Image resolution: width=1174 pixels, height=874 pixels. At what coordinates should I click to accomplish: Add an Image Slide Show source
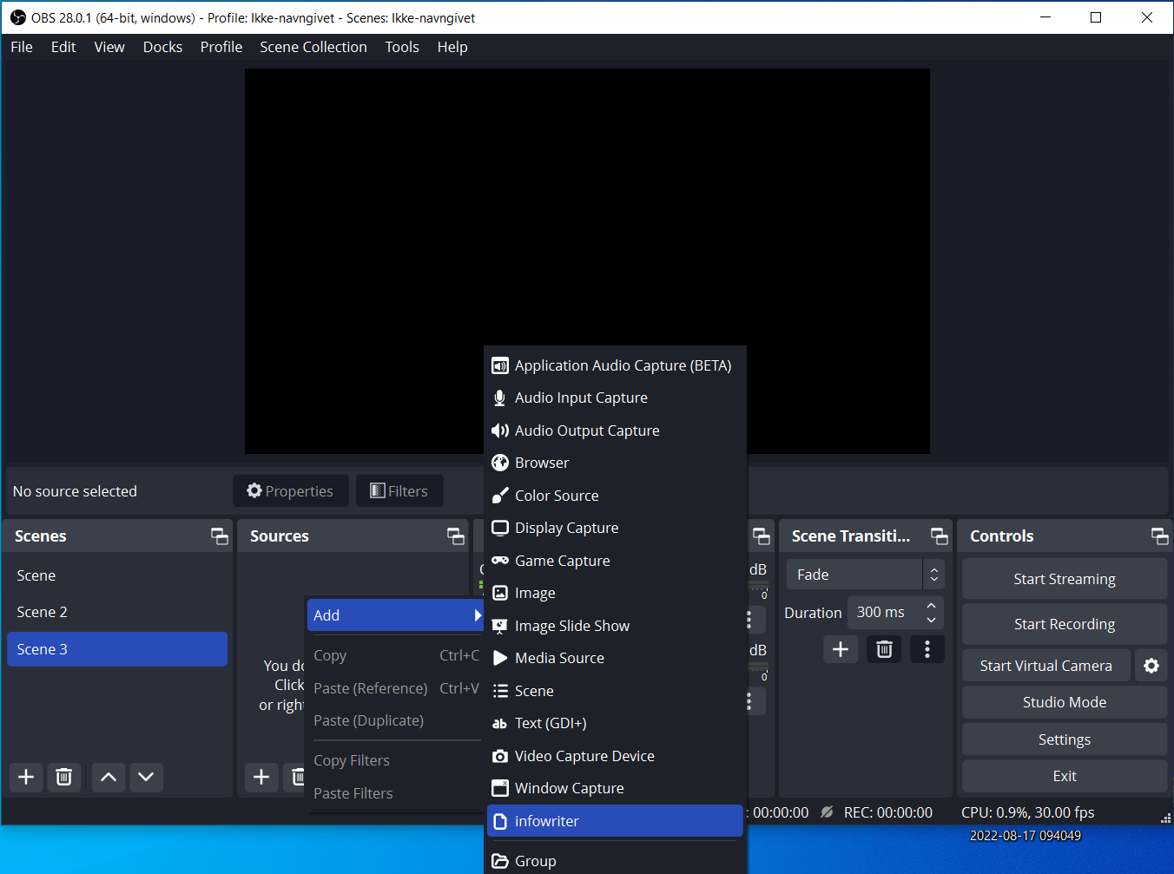point(615,626)
